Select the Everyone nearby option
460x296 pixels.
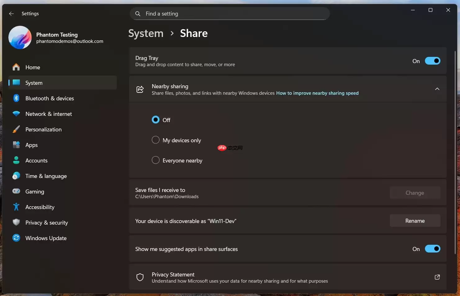(x=156, y=160)
